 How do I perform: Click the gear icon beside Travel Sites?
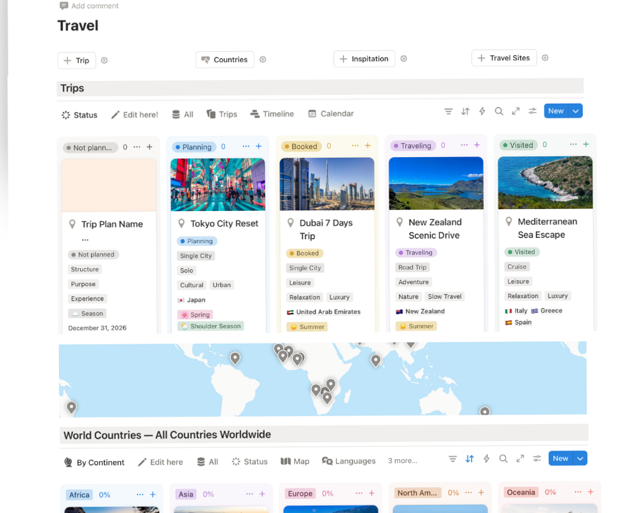[544, 57]
